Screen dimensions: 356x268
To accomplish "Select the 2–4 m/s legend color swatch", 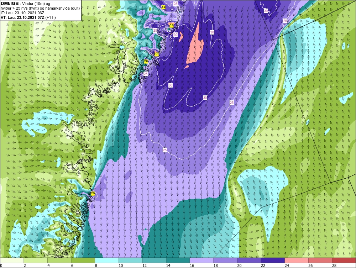I will (x=36, y=260).
